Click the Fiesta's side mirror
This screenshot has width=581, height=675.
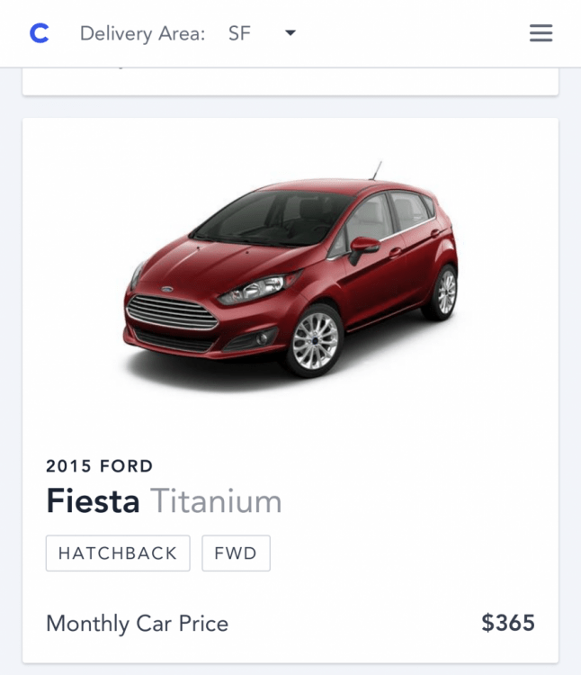365,245
